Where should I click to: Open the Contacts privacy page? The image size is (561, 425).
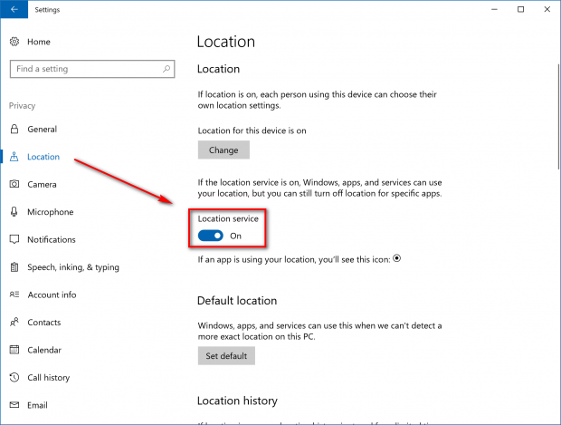44,323
